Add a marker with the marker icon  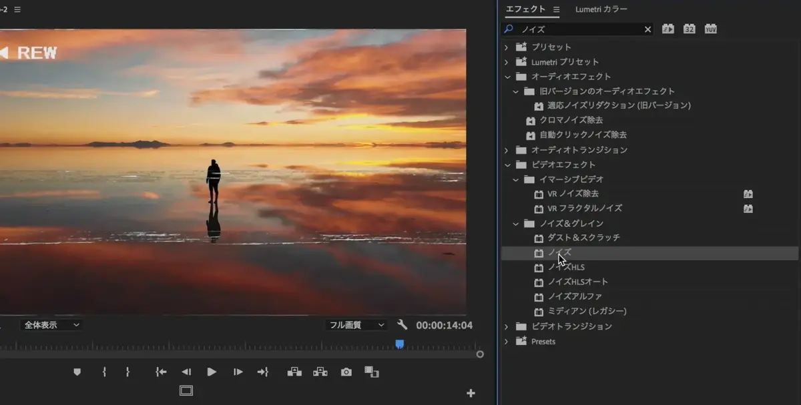pos(77,372)
